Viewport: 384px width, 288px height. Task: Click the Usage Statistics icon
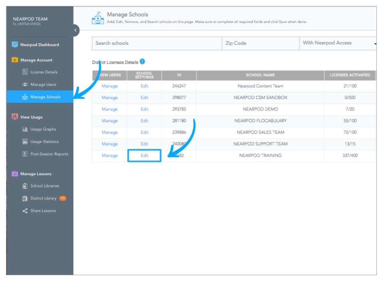[x=24, y=141]
